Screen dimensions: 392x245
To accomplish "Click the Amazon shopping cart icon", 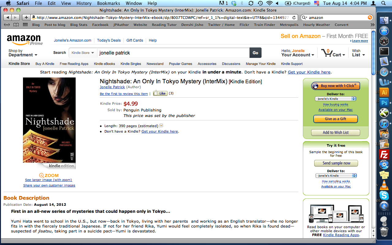I will pyautogui.click(x=327, y=53).
